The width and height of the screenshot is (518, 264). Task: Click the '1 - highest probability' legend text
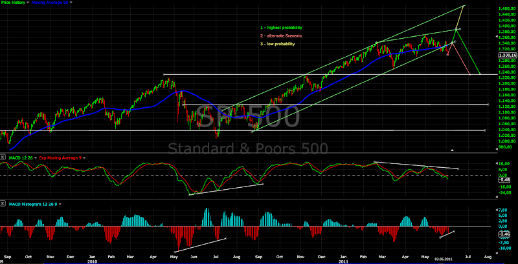pyautogui.click(x=281, y=28)
